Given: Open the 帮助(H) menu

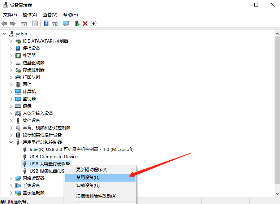Looking at the screenshot, I should coord(70,15).
